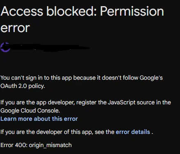Click the phrase If you are the developer of this app
Image resolution: width=180 pixels, height=154 pixels.
coord(47,132)
